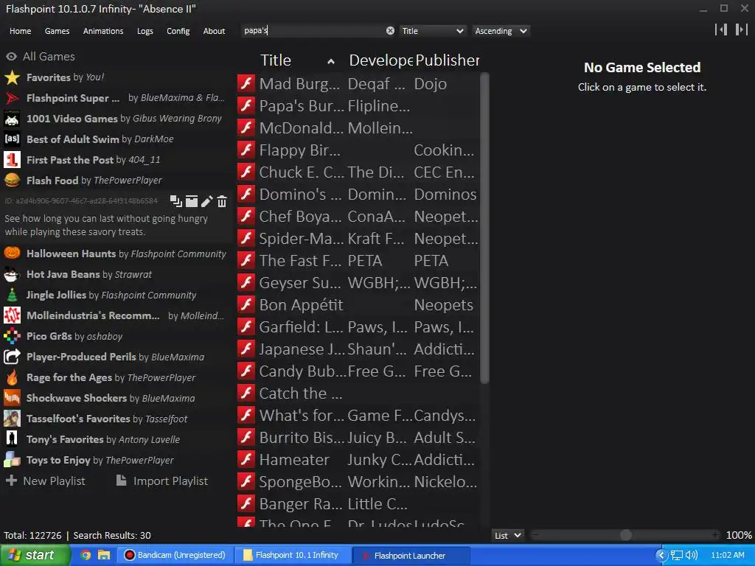This screenshot has height=566, width=755.
Task: Click the plus end of the scale slider
Action: (715, 535)
